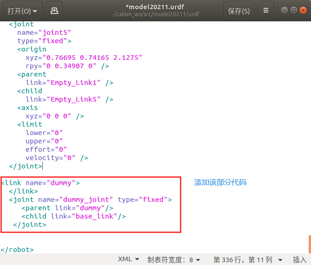This screenshot has width=311, height=265.
Task: Click the <limit tag line
Action: coord(30,124)
